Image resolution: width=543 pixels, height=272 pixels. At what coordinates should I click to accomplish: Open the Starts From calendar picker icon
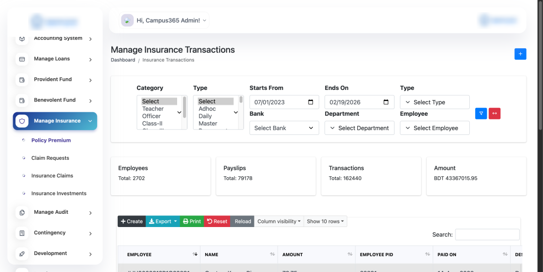(x=311, y=102)
